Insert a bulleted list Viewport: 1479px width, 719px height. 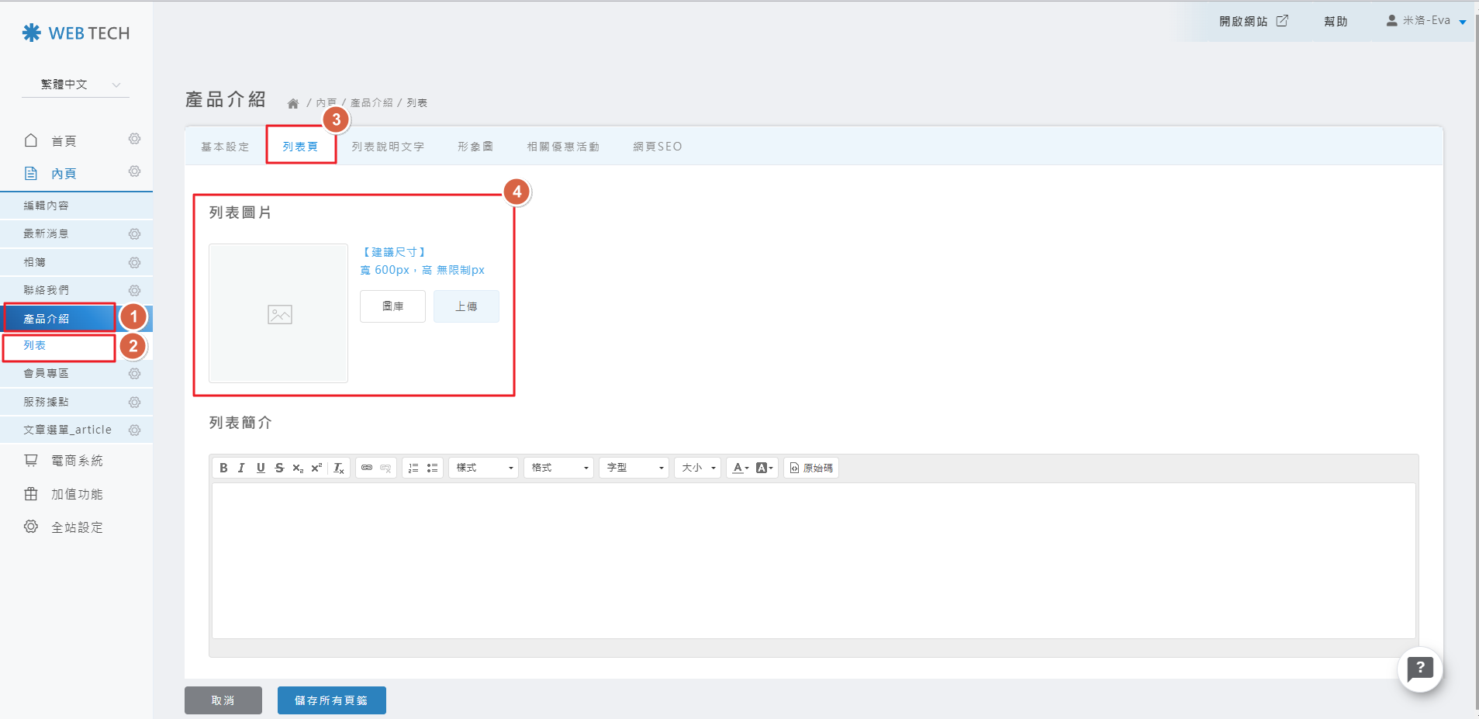[432, 468]
